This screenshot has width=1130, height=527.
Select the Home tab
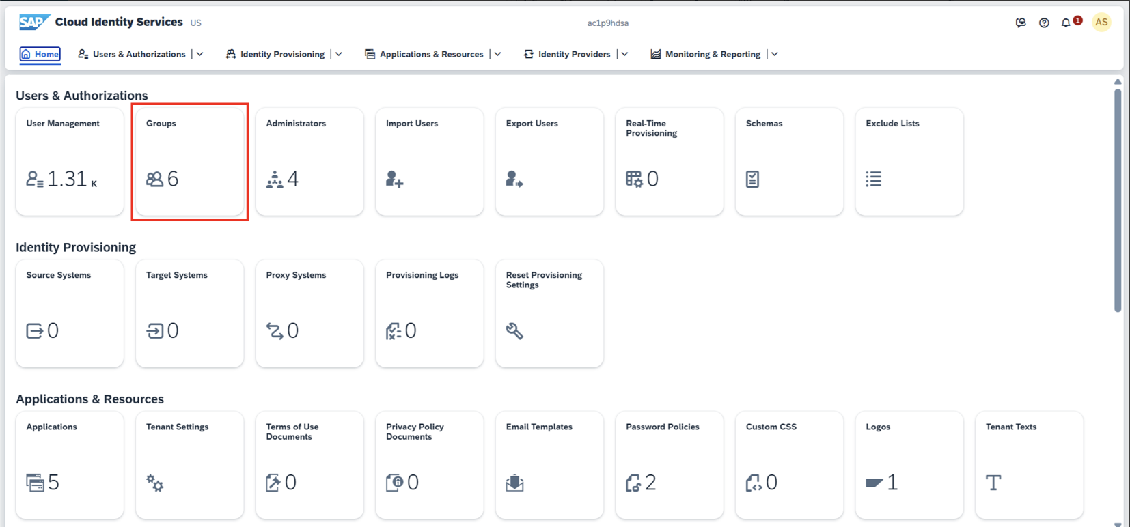click(x=40, y=54)
